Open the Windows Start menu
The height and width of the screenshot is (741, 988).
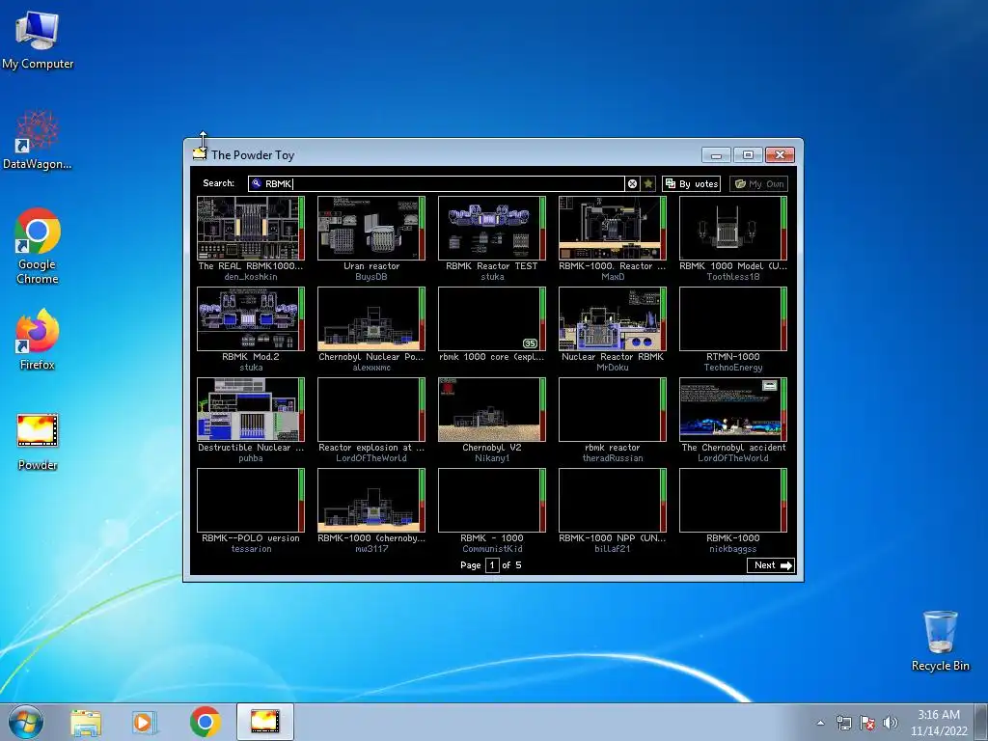[26, 722]
